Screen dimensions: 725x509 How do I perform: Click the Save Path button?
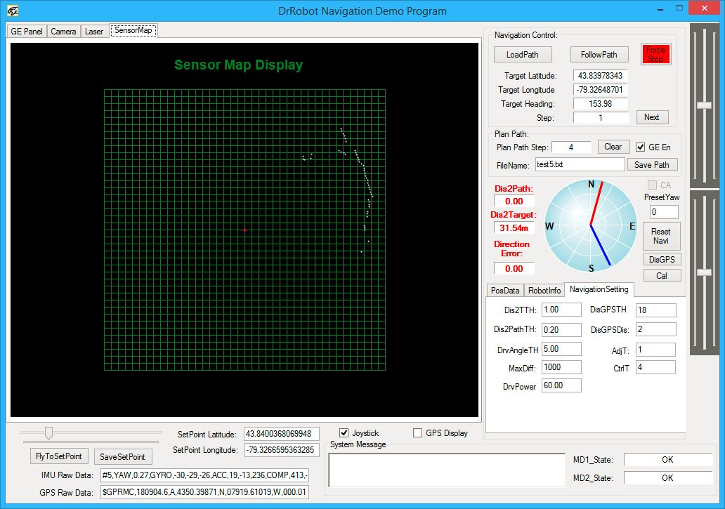click(x=652, y=165)
